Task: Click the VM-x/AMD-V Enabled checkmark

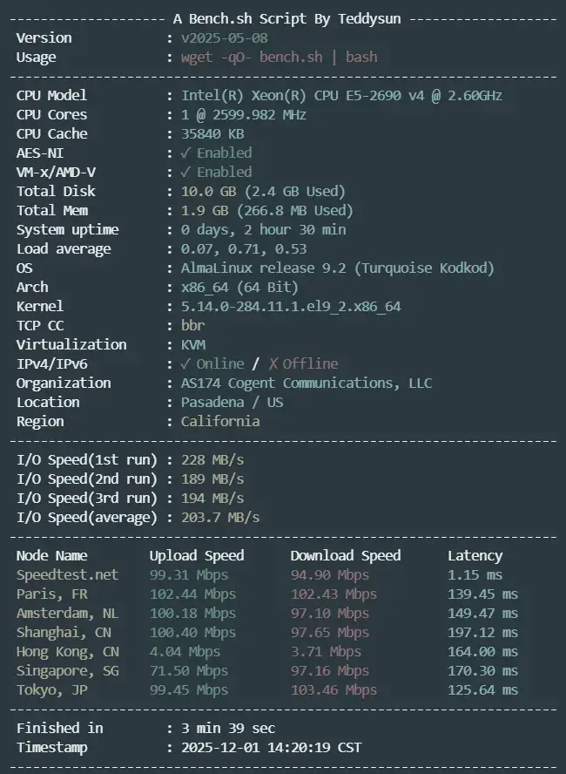Action: coord(185,172)
